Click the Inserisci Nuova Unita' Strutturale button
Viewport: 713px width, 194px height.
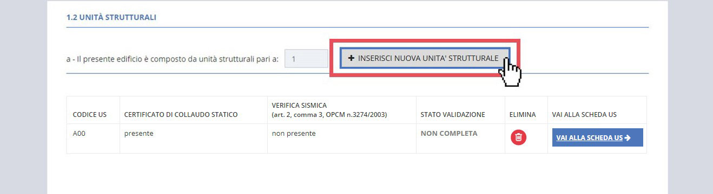[x=425, y=58]
